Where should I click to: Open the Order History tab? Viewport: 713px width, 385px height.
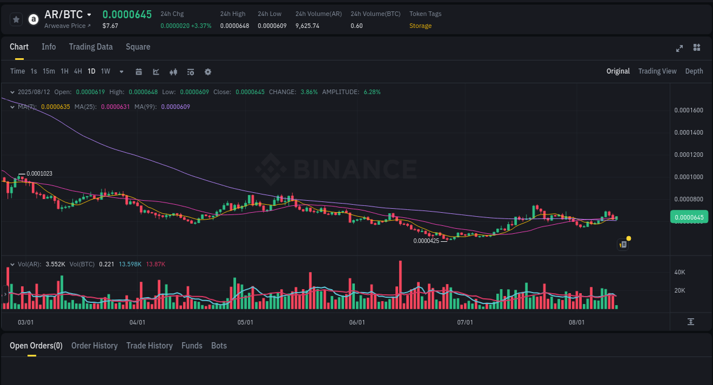pos(94,345)
